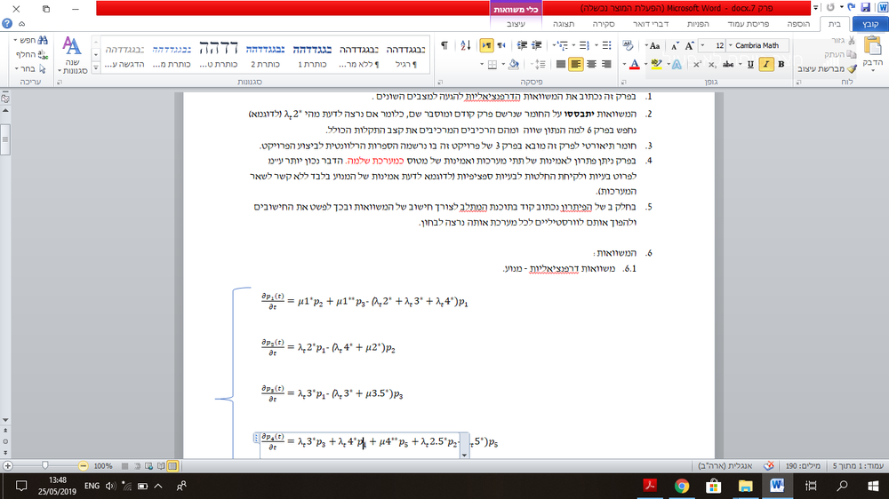Image resolution: width=889 pixels, height=499 pixels.
Task: Open line spacing options
Action: 540,64
